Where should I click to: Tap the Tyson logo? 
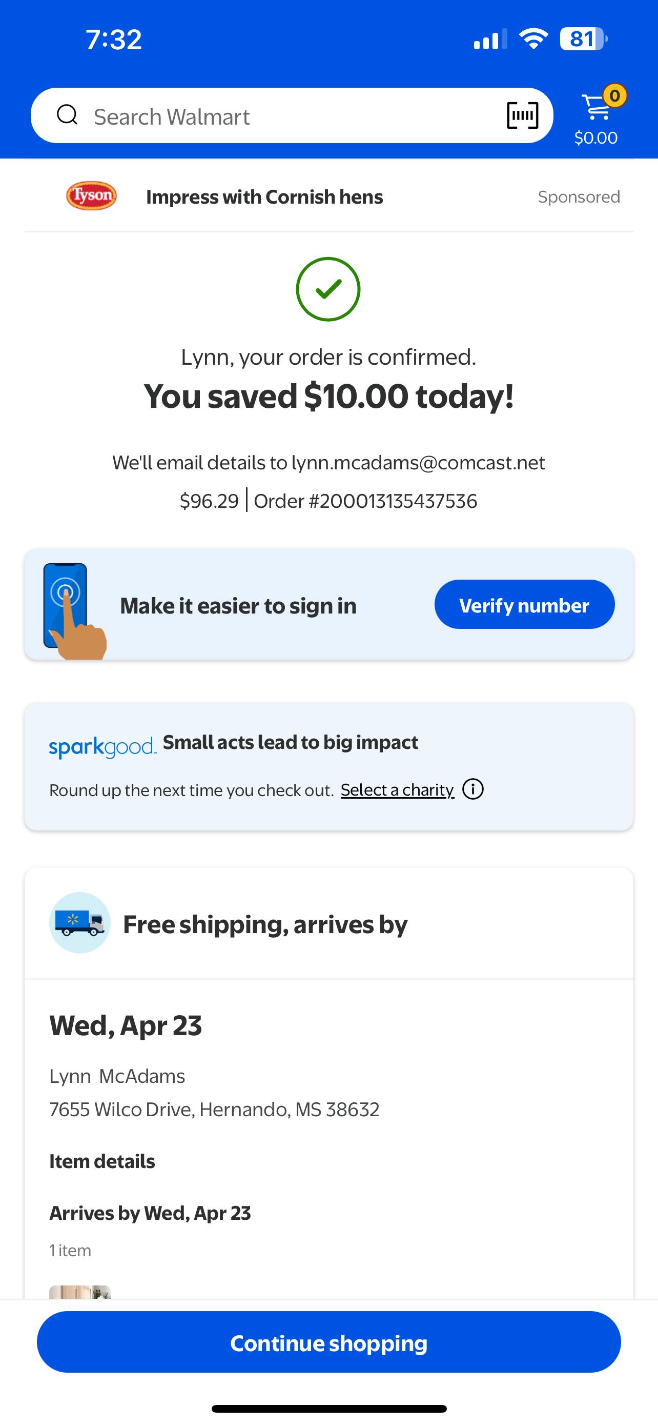(x=91, y=196)
